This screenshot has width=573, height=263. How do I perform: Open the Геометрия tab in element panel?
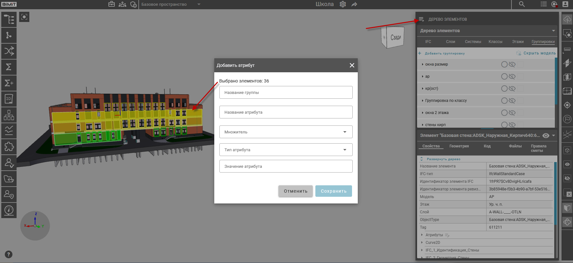click(459, 146)
